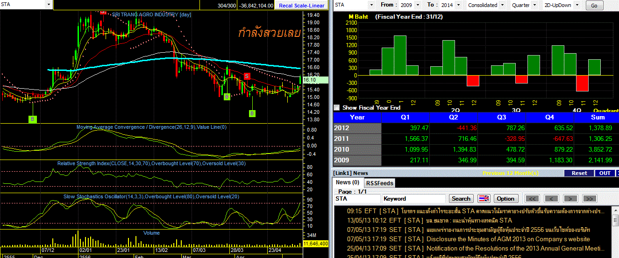The height and width of the screenshot is (258, 619).
Task: Open the 2D-UpDown chart style dropdown
Action: pyautogui.click(x=576, y=5)
